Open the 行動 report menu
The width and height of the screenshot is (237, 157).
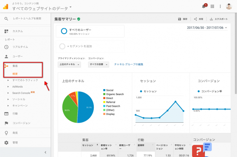click(x=15, y=114)
